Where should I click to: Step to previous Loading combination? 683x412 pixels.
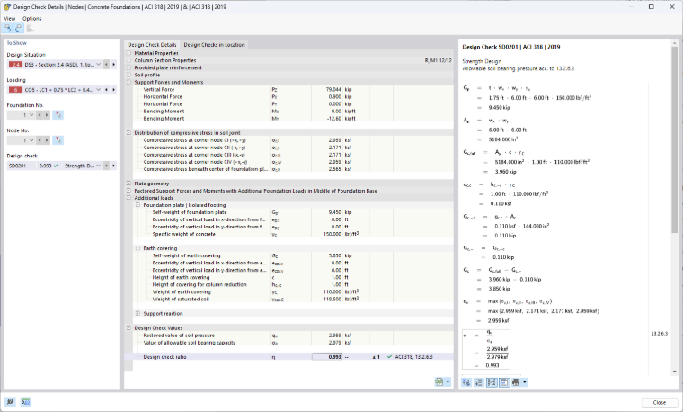[x=106, y=90]
